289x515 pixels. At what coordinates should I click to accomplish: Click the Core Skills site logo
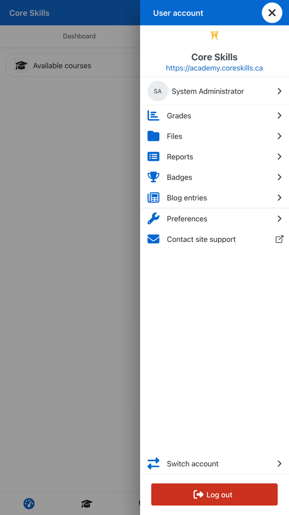[x=214, y=35]
